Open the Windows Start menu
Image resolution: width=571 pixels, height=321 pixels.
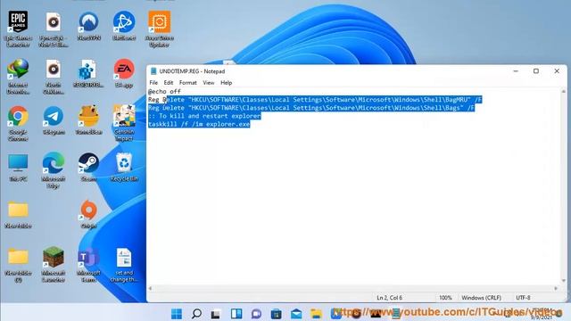(177, 313)
